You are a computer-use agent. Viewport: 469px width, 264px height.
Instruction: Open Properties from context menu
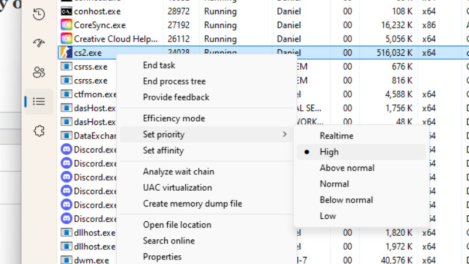point(162,257)
